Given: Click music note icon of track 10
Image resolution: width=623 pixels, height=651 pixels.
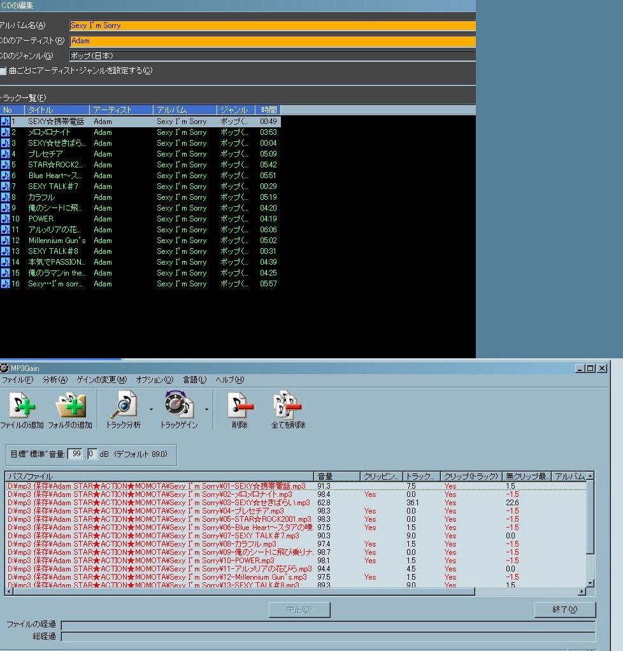Looking at the screenshot, I should pos(5,218).
